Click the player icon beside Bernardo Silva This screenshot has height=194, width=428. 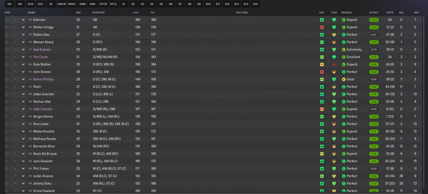point(30,146)
